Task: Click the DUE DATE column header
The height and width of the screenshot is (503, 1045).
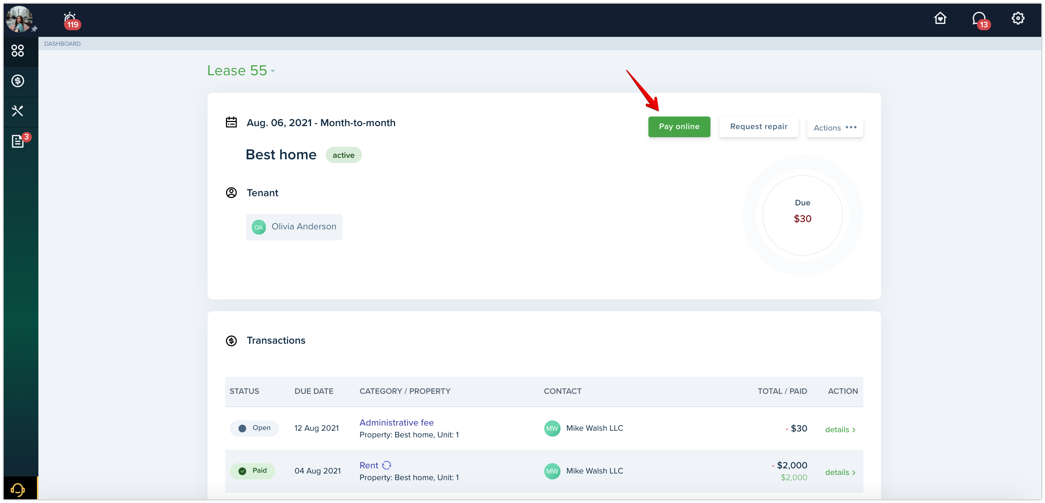Action: [x=313, y=391]
